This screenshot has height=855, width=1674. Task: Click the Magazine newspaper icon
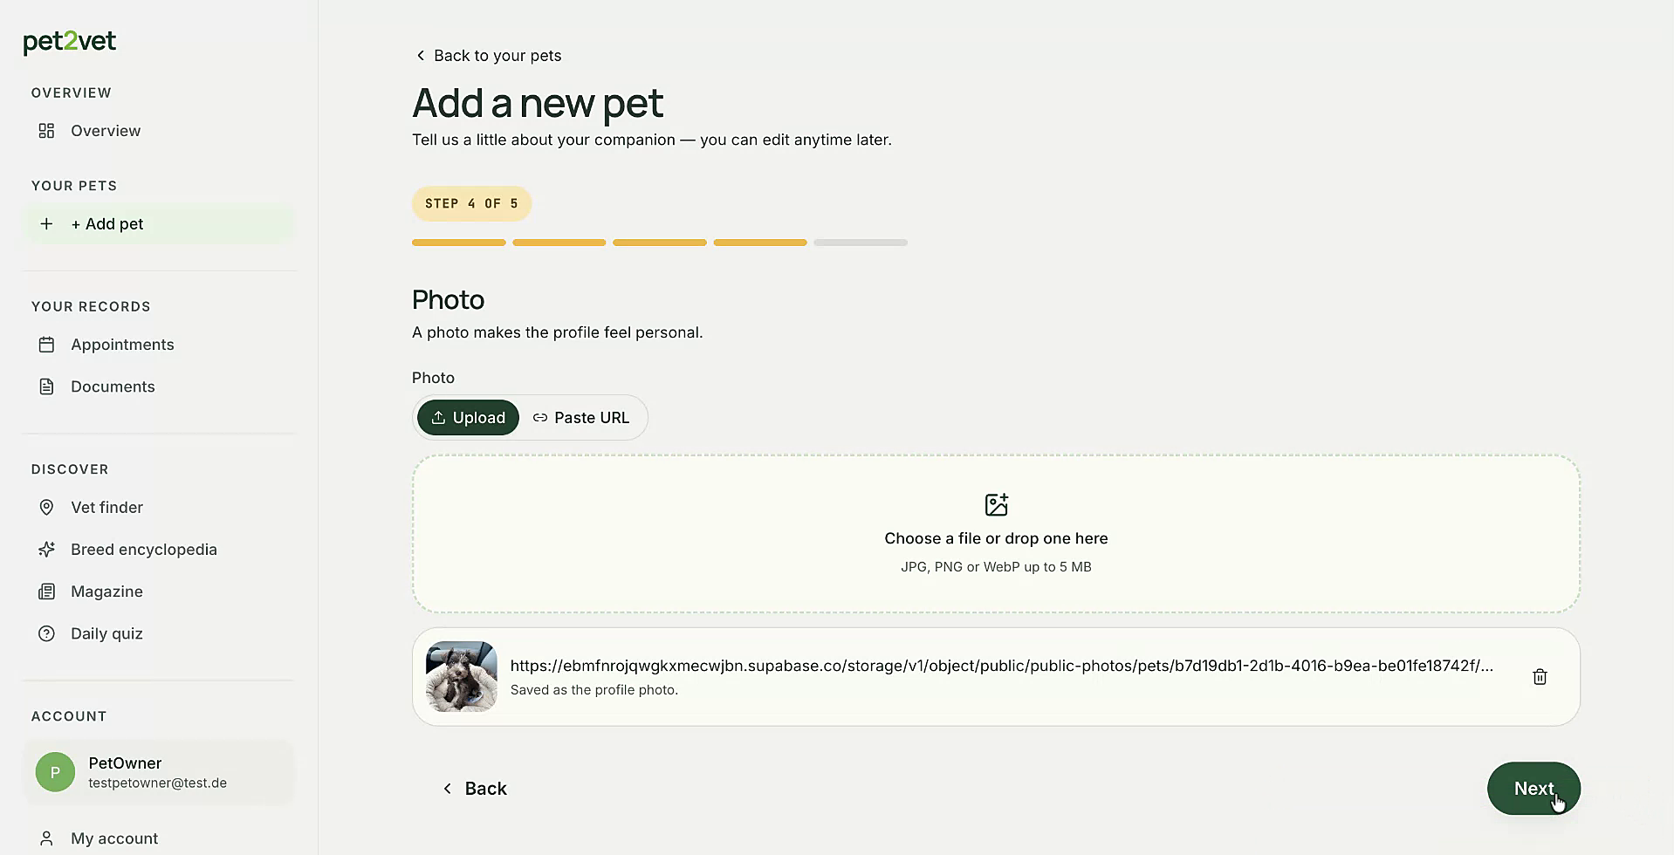pyautogui.click(x=46, y=592)
